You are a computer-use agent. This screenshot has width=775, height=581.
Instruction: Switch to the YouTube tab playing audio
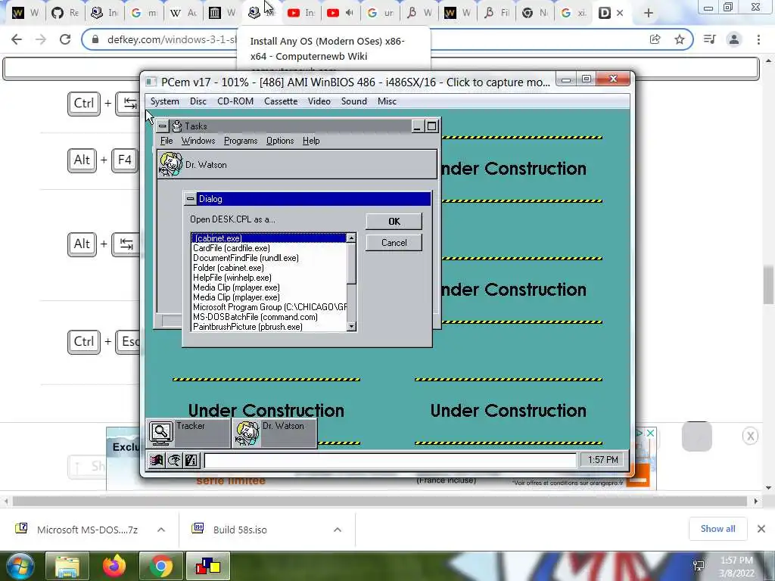coord(341,13)
